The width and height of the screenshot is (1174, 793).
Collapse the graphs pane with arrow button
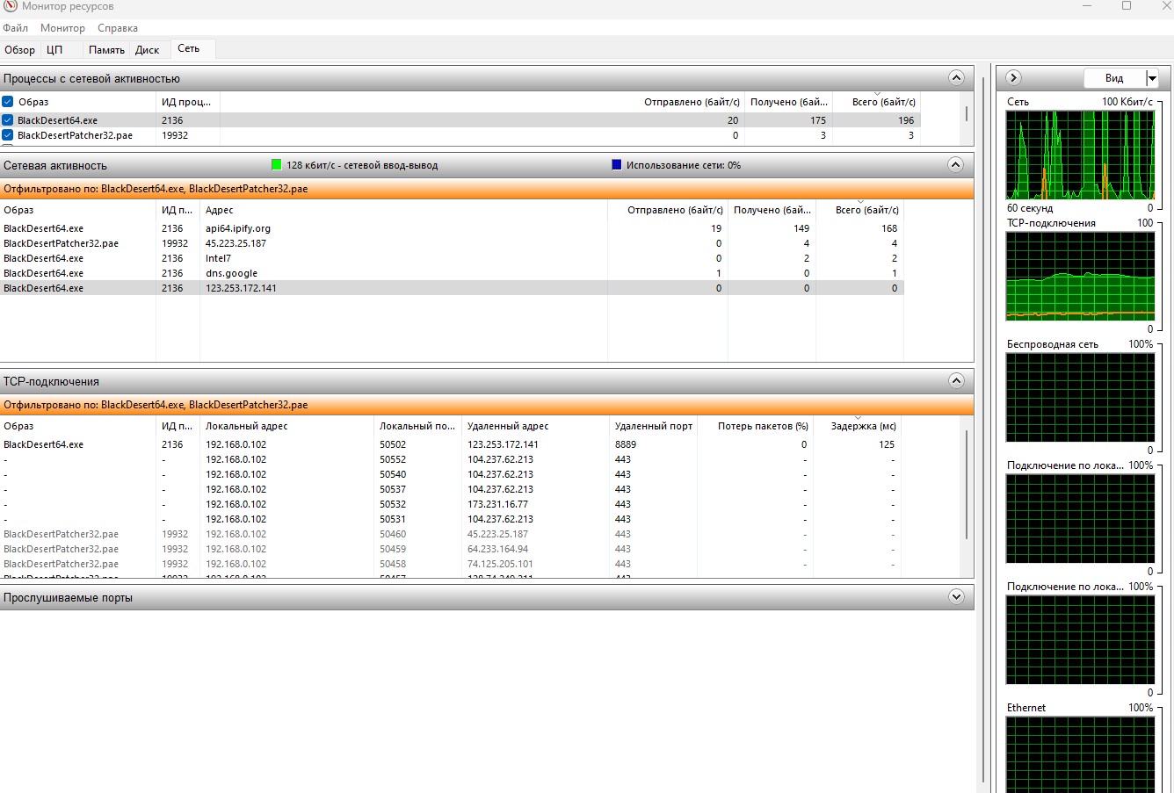point(1013,78)
